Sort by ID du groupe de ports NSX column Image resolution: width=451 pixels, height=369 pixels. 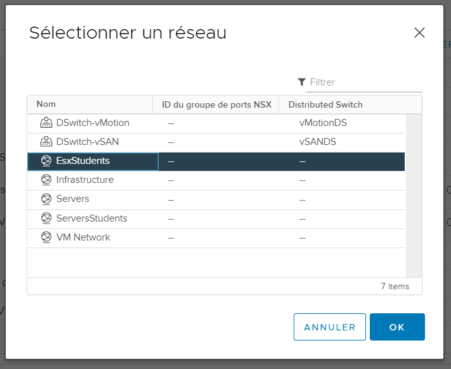point(216,104)
